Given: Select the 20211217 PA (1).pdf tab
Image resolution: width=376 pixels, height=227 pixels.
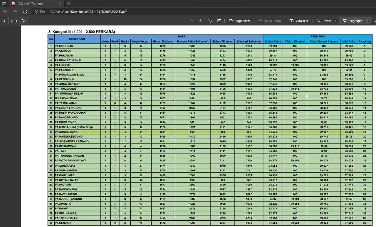Looking at the screenshot, I should tap(35, 4).
